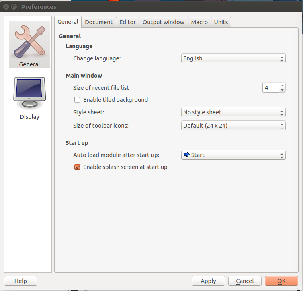Disable splash screen at start up
303x291 pixels.
(78, 167)
